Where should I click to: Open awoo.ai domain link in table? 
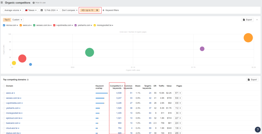click(9, 93)
